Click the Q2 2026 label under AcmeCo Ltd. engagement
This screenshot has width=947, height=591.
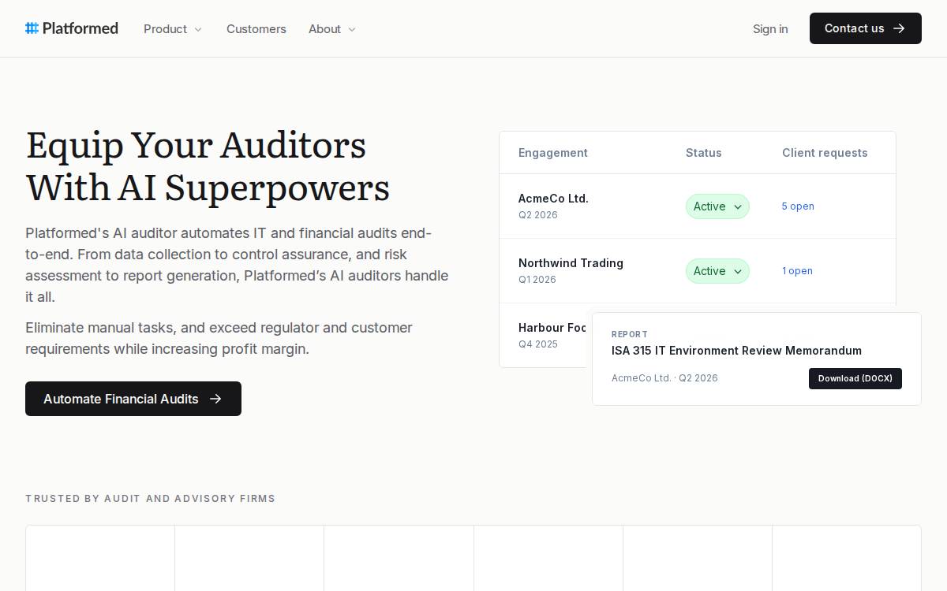point(538,215)
